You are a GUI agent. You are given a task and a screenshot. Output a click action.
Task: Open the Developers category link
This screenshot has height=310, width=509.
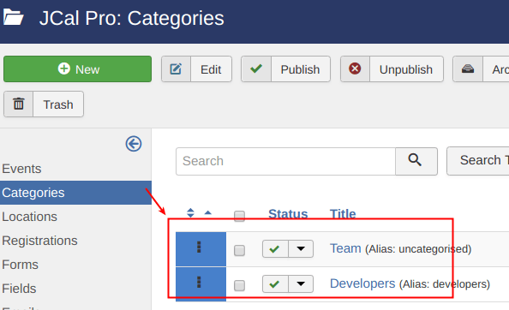point(362,283)
